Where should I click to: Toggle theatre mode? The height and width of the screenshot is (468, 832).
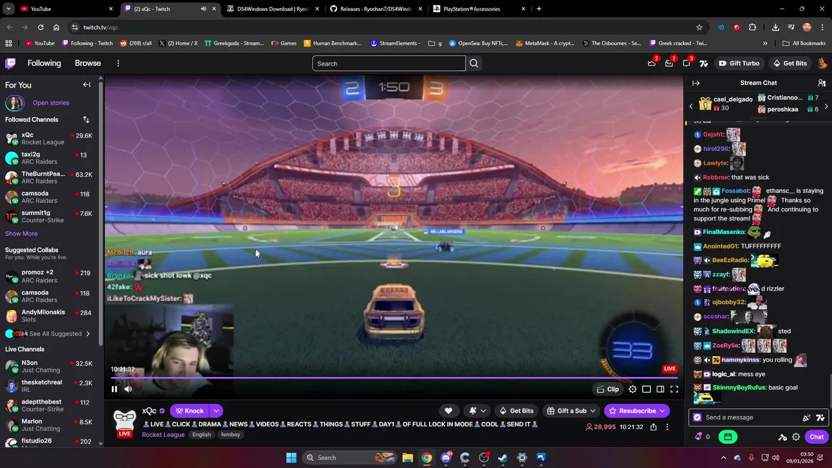coord(660,389)
